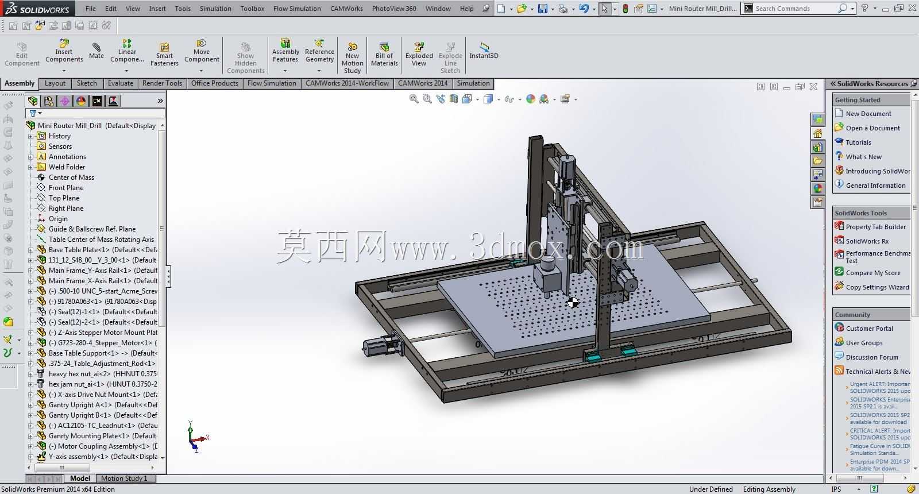Open the Simulation menu
The height and width of the screenshot is (494, 919).
[x=215, y=9]
